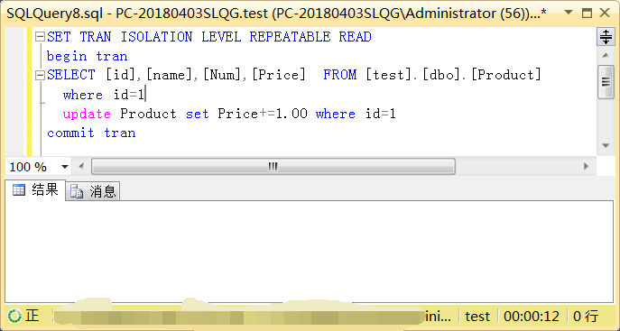Switch to the 结果 results tab

coord(35,190)
